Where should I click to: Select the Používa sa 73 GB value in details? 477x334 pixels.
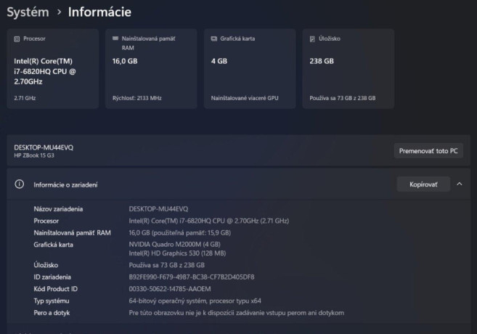pyautogui.click(x=166, y=265)
